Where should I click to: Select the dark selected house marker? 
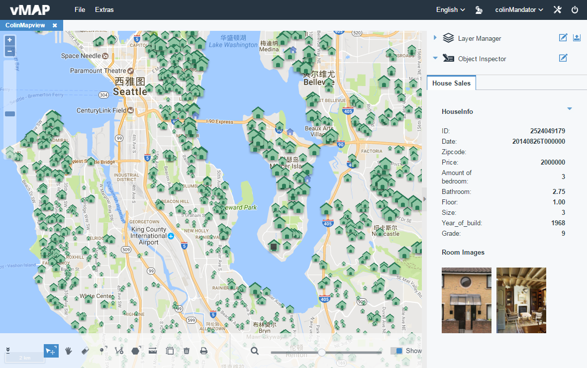click(274, 246)
